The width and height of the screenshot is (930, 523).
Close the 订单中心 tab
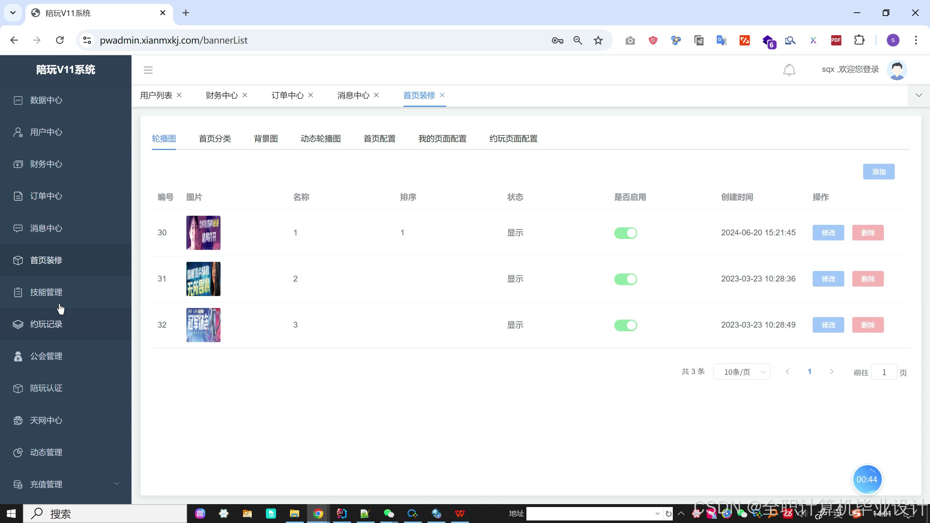pos(311,95)
